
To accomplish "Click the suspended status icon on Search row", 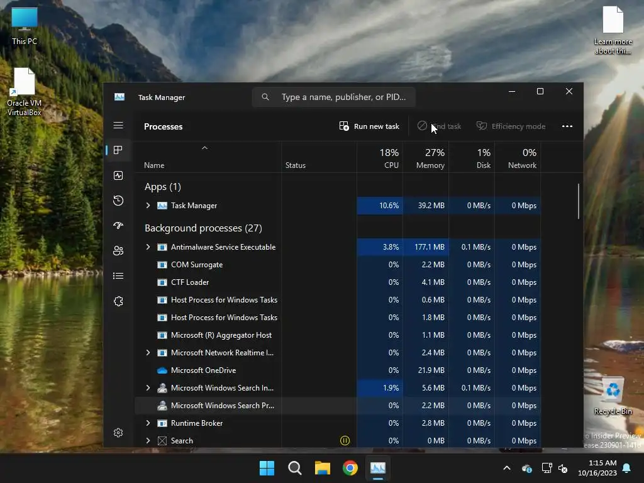I will coord(345,441).
